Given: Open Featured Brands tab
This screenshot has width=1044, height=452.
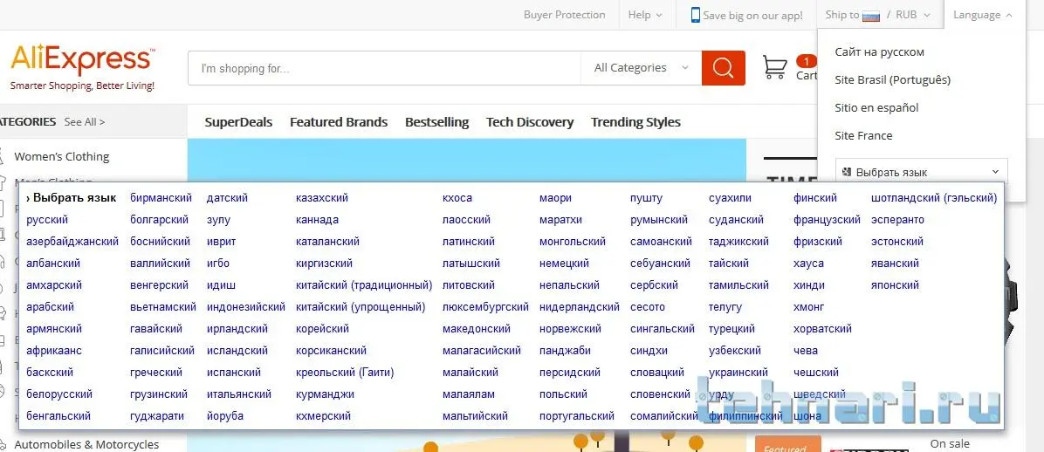Looking at the screenshot, I should pyautogui.click(x=339, y=122).
